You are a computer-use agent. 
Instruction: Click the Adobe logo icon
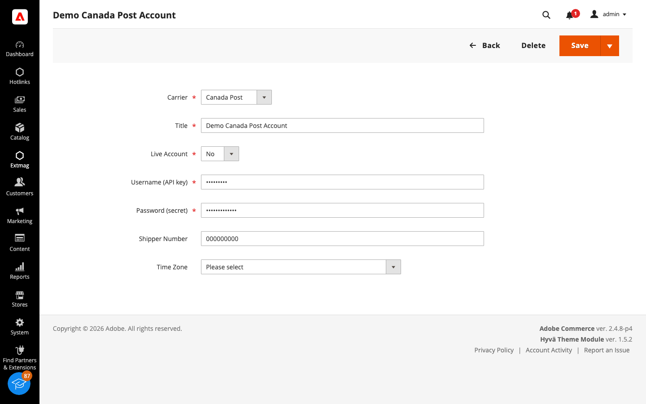20,17
